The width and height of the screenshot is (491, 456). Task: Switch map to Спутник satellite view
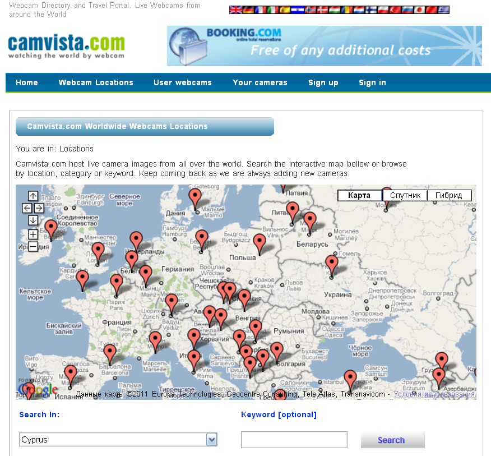click(x=405, y=195)
